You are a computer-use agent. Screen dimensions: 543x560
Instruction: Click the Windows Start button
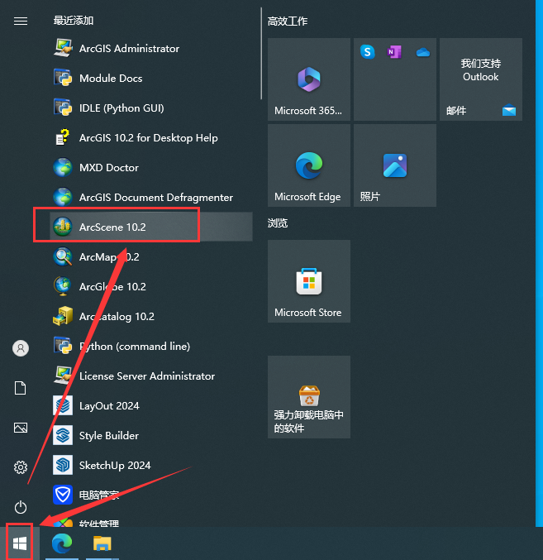tap(20, 543)
